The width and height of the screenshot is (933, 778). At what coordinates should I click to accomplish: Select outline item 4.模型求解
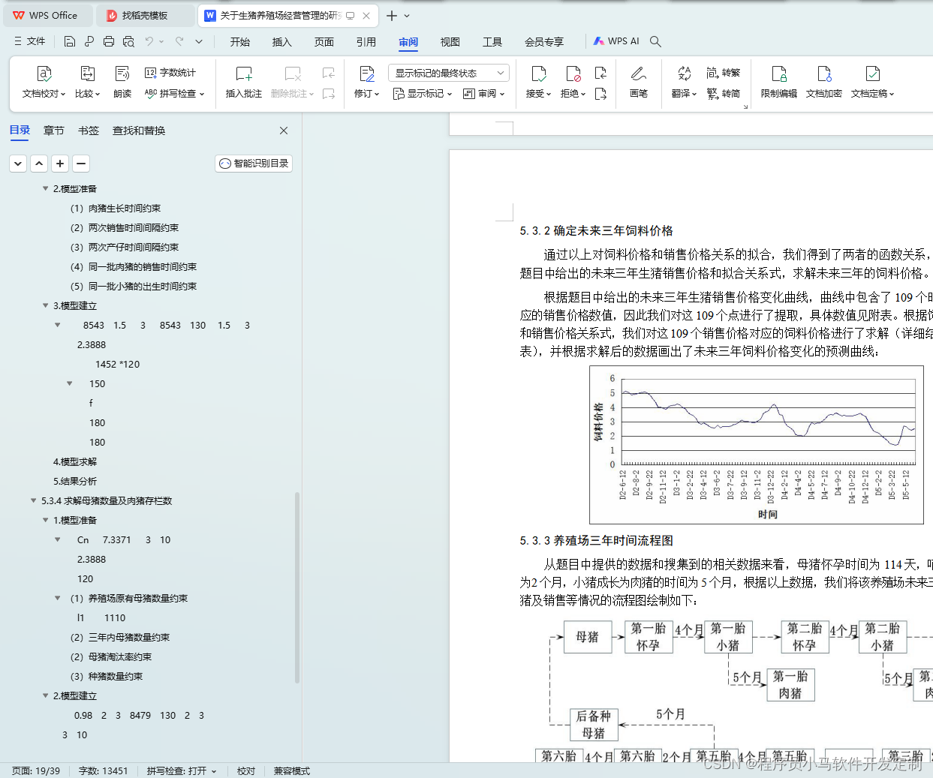(75, 461)
